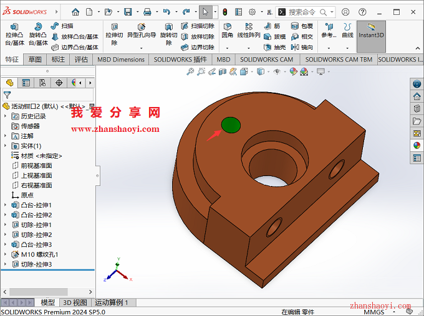Print using the printer icon
This screenshot has height=316, width=424.
click(147, 12)
